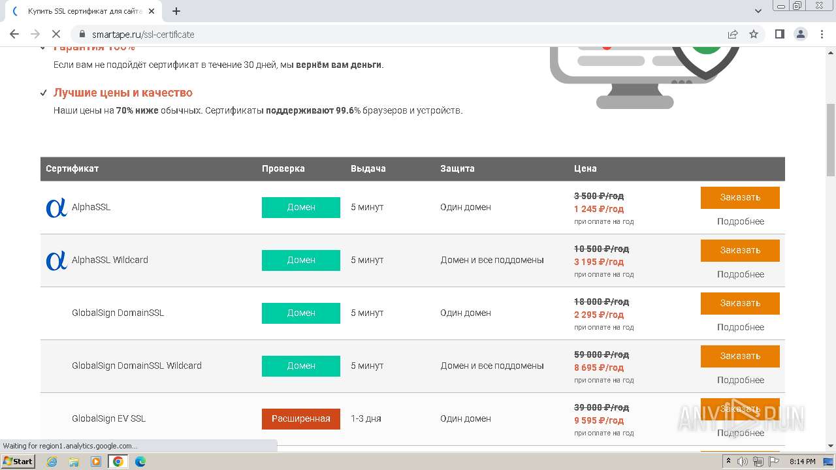Open Подробнее for AlphaSSL Wildcard
836x470 pixels.
pos(741,274)
